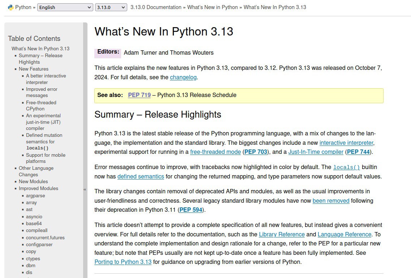
Task: Open PEP 744 link
Action: tap(358, 152)
